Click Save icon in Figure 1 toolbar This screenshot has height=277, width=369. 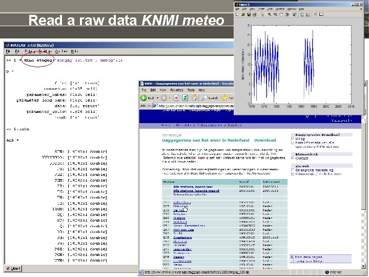coord(249,14)
